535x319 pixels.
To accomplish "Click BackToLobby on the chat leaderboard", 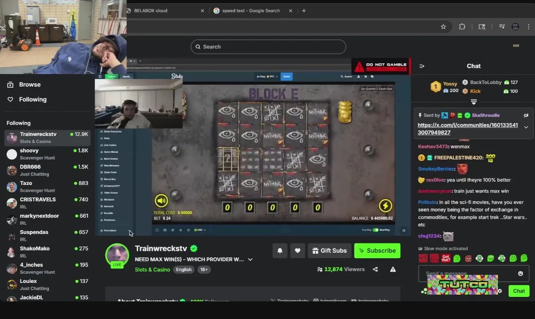I will 485,82.
